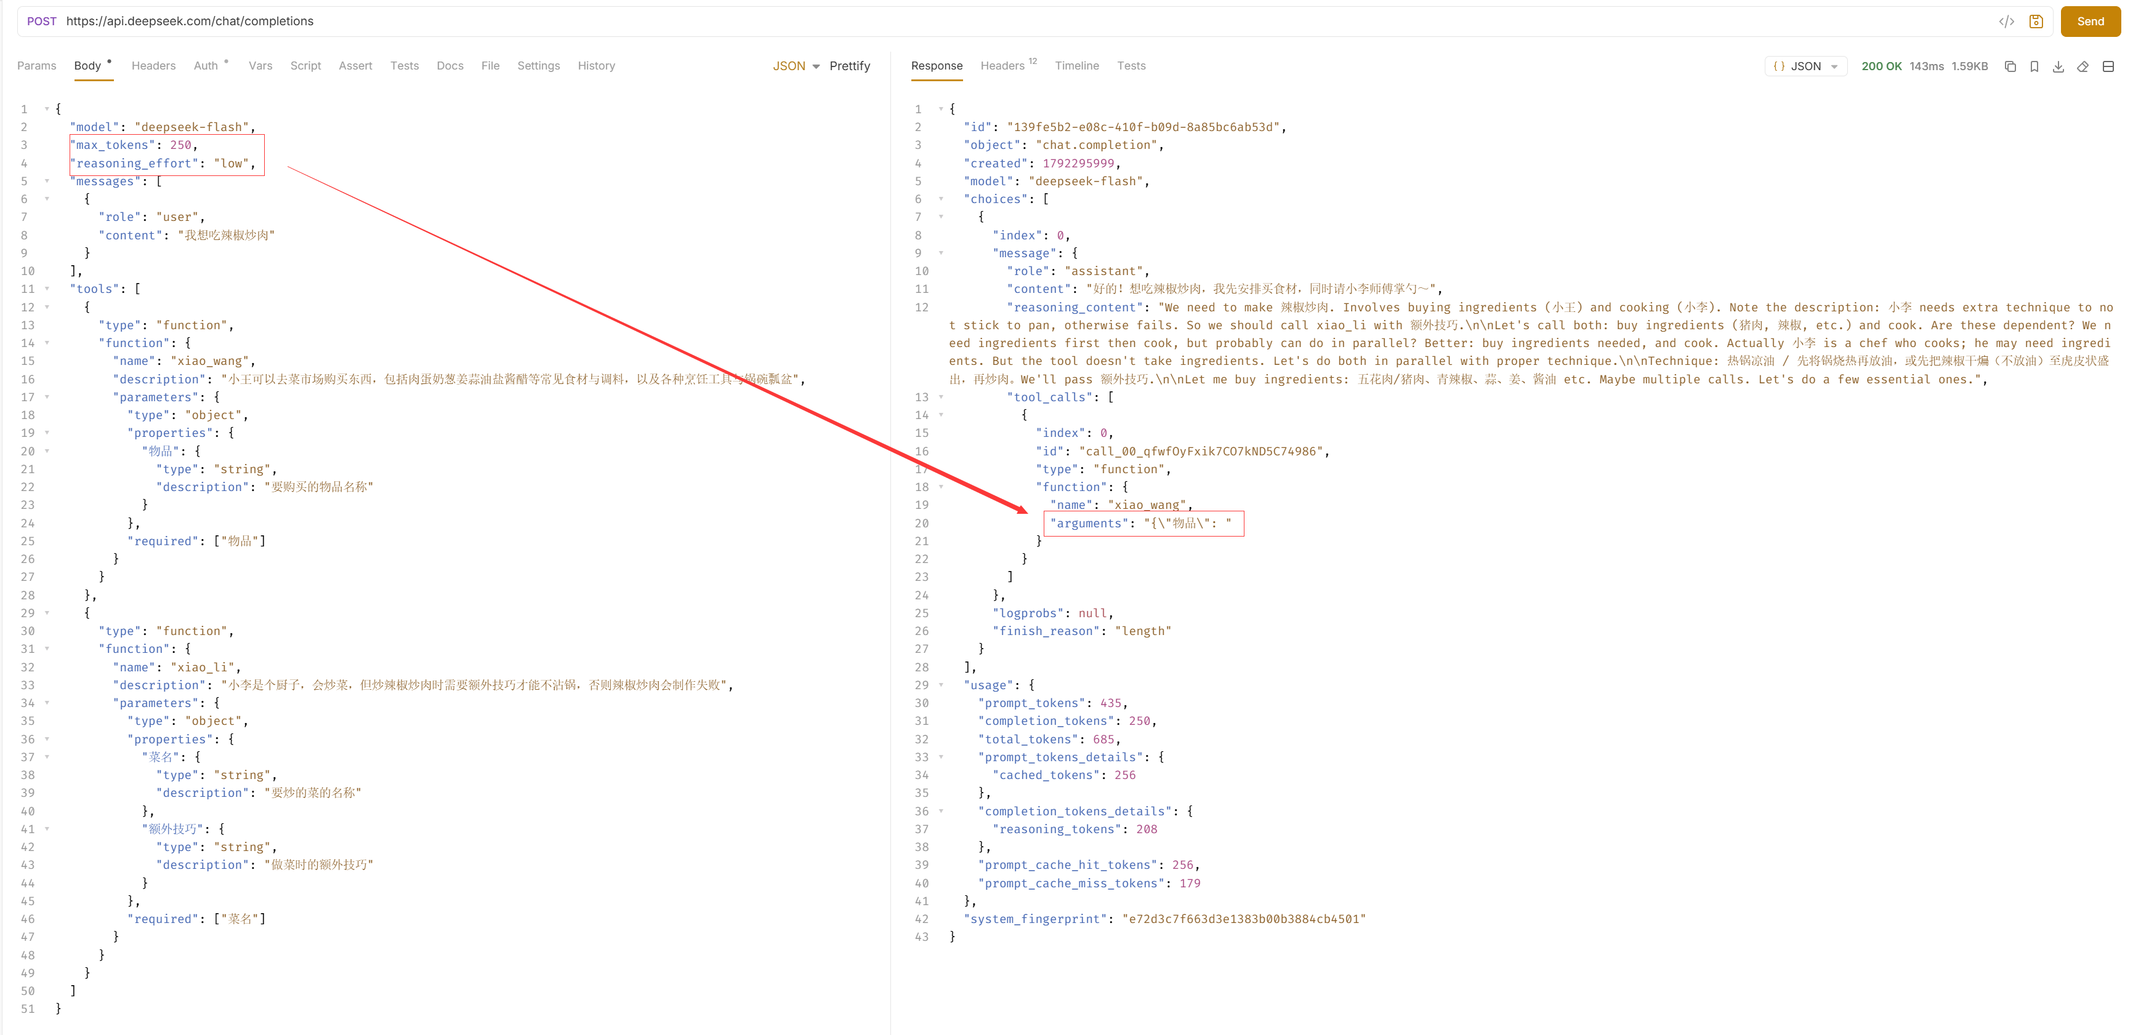Toggle the split layout orientation icon
2133x1035 pixels.
point(2108,66)
